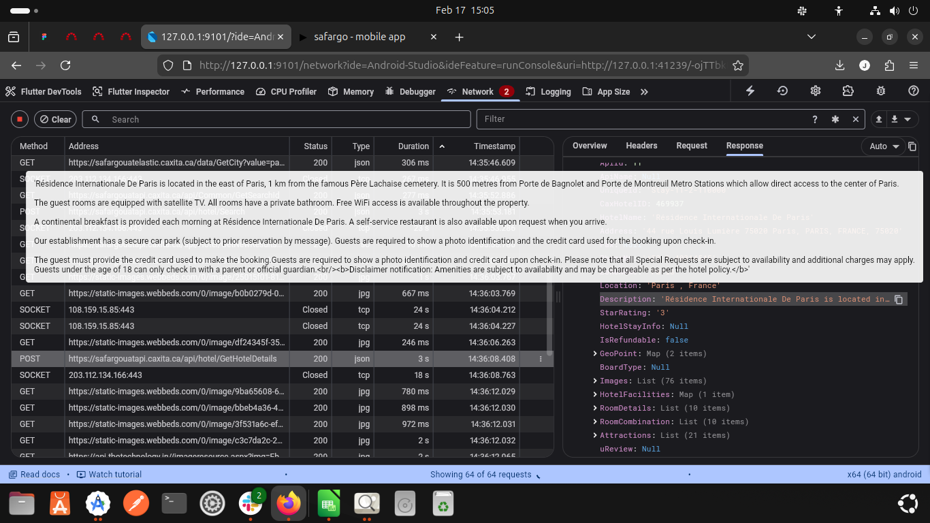Clear the Filter field with X

pyautogui.click(x=856, y=119)
